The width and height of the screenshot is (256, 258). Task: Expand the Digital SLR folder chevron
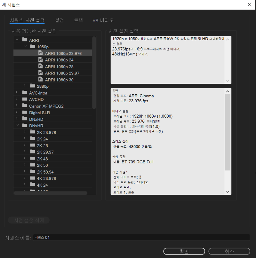pyautogui.click(x=17, y=112)
